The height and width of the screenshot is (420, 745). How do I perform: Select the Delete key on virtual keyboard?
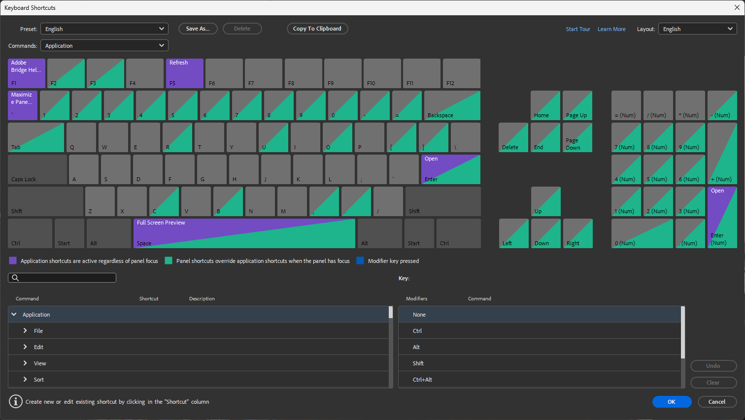coord(513,137)
